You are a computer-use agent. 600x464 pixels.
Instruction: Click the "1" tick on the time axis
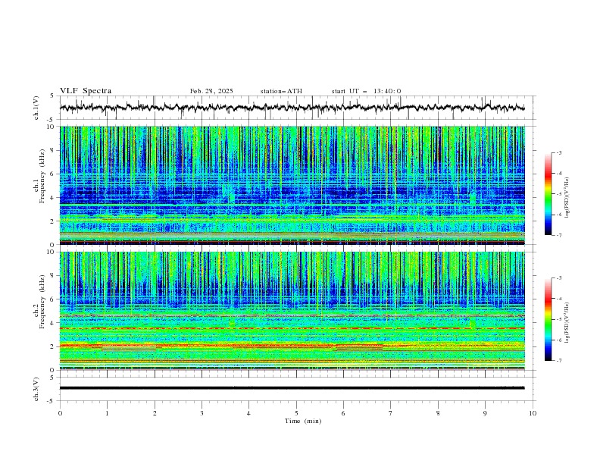point(107,413)
